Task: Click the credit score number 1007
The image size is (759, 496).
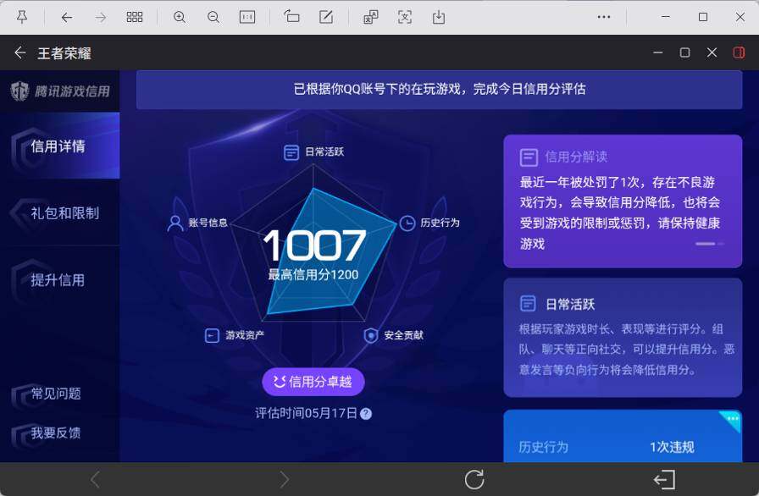Action: [x=313, y=245]
